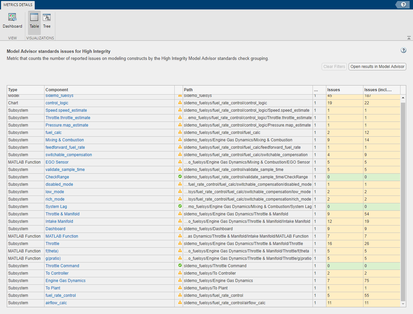This screenshot has width=413, height=314.
Task: Open metric help question mark icon
Action: 403,50
